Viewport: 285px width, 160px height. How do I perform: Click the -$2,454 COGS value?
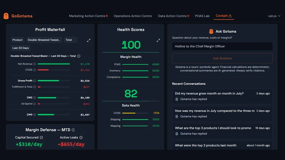[84, 70]
